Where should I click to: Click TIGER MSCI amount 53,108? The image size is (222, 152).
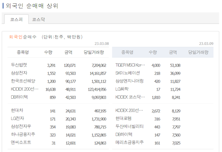click(175, 66)
